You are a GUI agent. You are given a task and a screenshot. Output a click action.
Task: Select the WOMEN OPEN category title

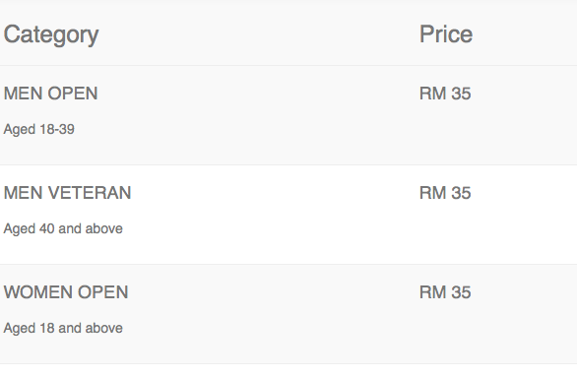[66, 292]
